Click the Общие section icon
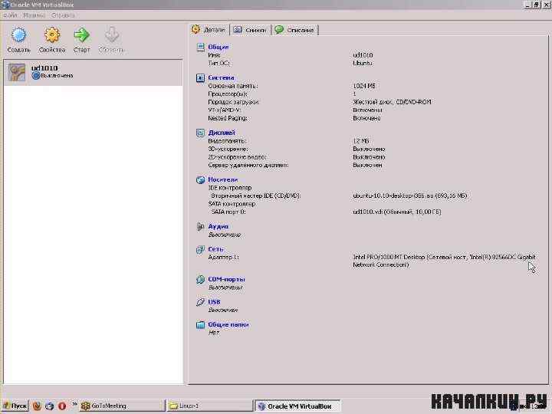 pyautogui.click(x=200, y=48)
